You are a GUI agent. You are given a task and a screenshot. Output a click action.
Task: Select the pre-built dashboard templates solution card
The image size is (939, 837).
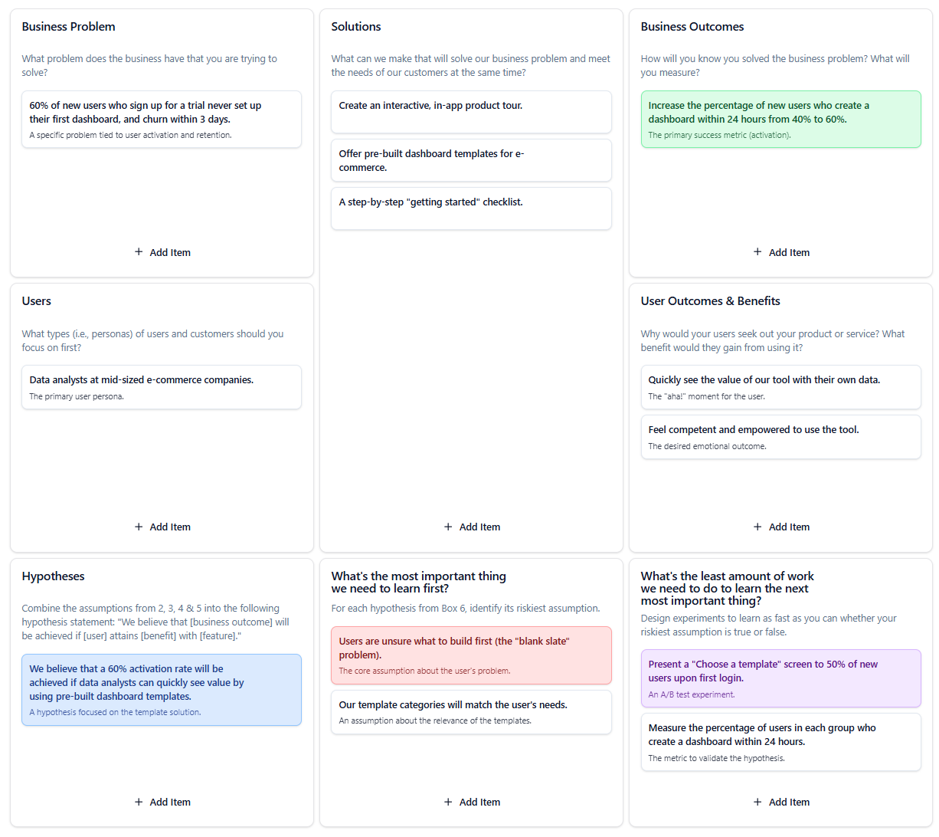[x=471, y=160]
